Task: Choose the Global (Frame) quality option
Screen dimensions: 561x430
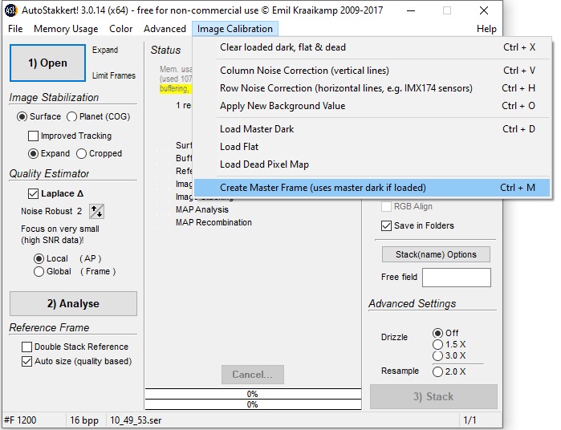Action: 39,272
